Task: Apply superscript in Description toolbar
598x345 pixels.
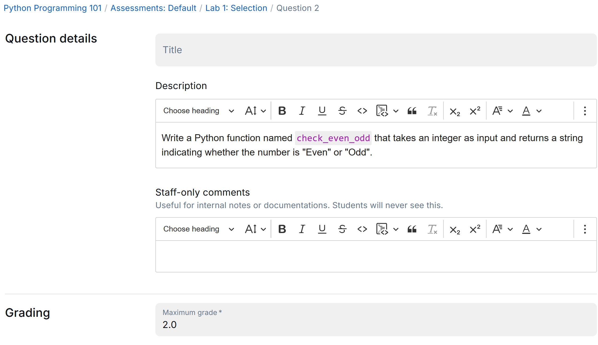Action: click(x=475, y=111)
